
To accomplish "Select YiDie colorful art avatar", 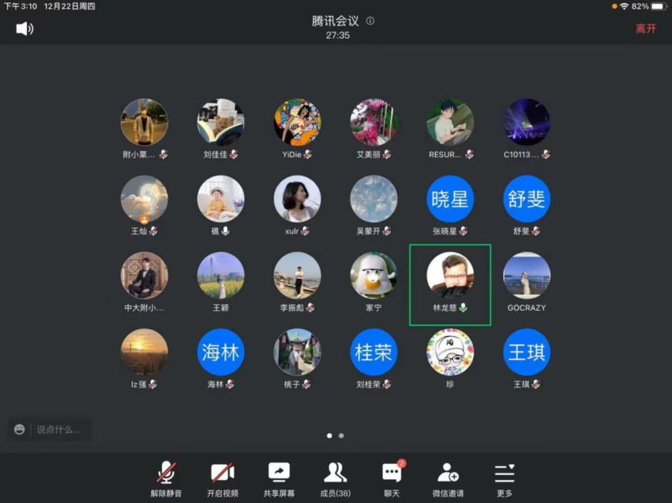I will coord(298,122).
